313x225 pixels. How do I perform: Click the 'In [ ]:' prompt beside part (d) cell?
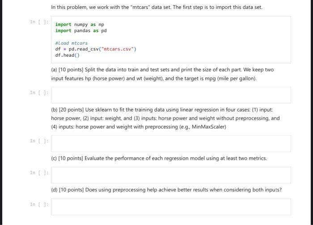(x=39, y=204)
